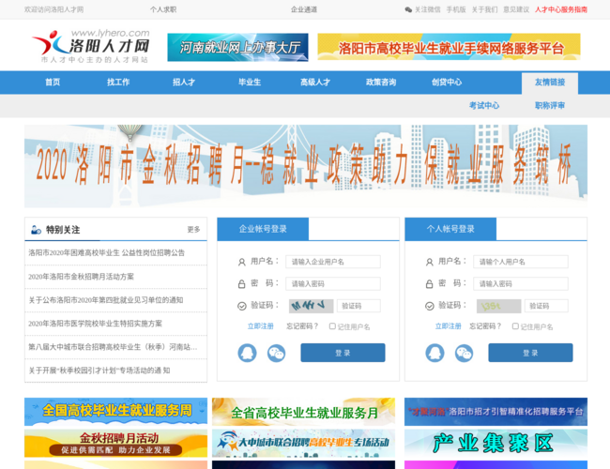Refresh the personal captcha image
Screen dimensions: 610x469
coord(498,306)
